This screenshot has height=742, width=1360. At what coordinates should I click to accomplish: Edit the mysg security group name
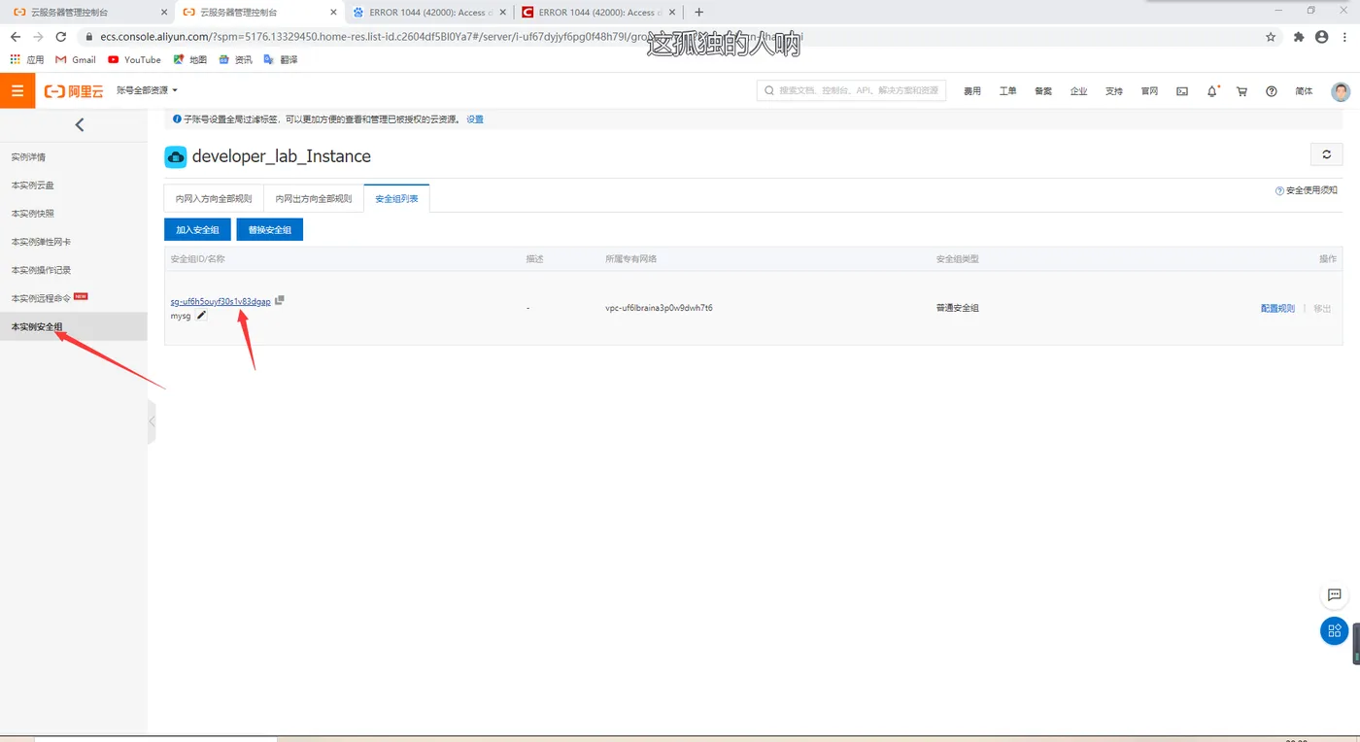[x=202, y=315]
